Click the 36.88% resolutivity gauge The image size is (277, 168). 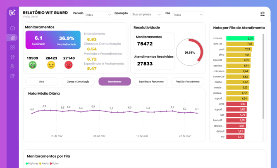[x=190, y=52]
